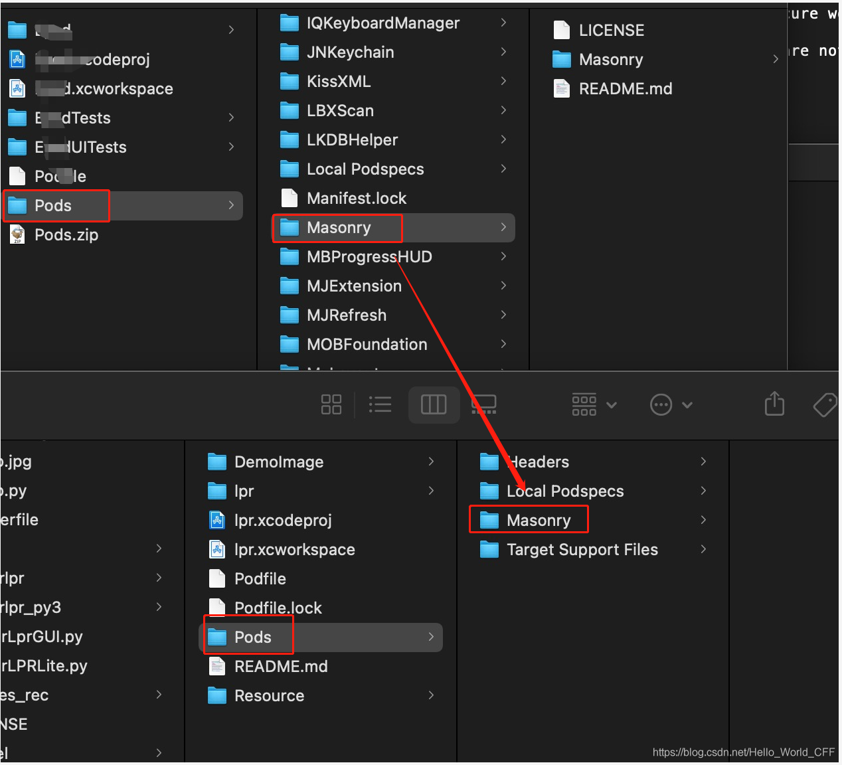842x765 pixels.
Task: Expand the KissXML chevron
Action: point(503,81)
